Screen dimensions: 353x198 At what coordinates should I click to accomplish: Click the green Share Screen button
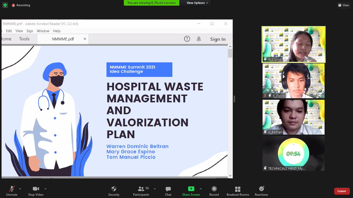191,191
